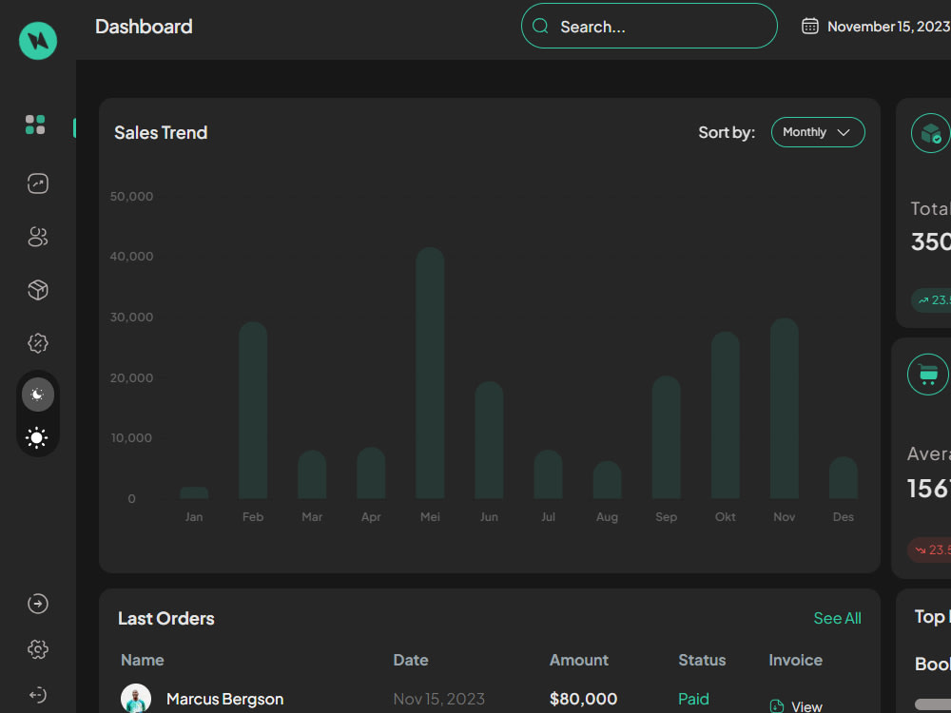Click the Marcus Bergson name
This screenshot has height=713, width=951.
coord(225,699)
